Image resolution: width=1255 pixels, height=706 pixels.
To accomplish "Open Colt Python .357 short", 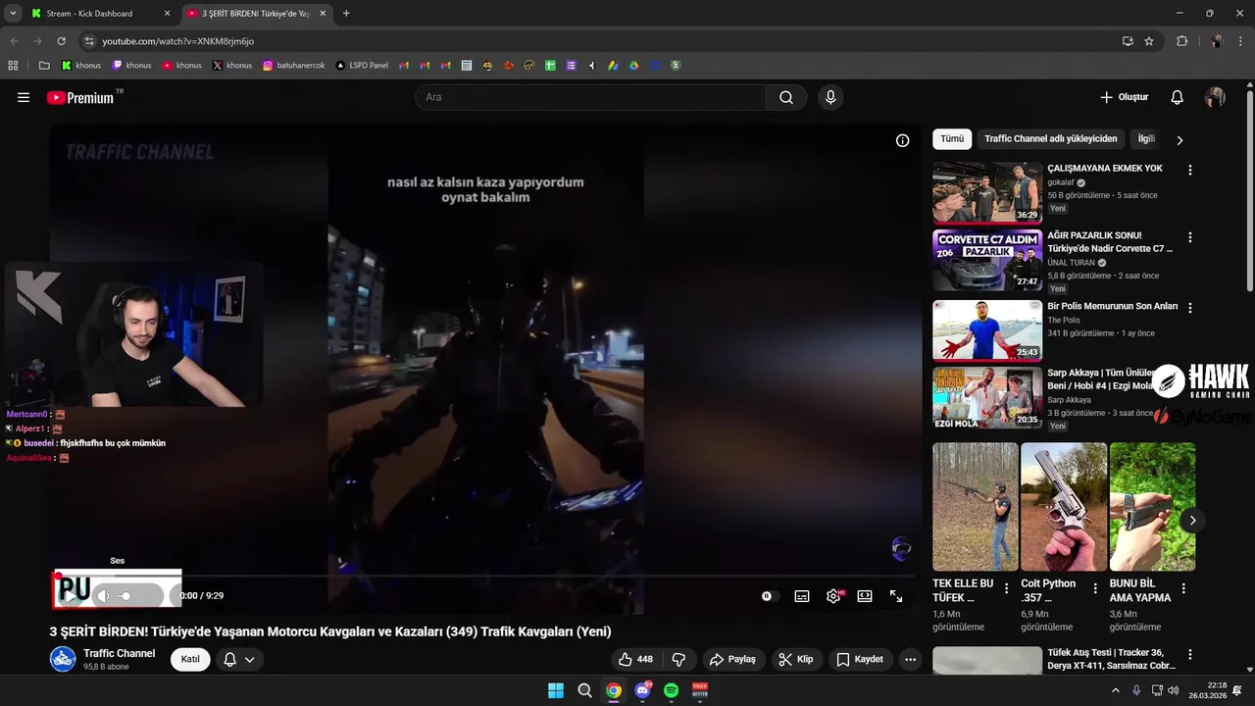I will (x=1064, y=506).
